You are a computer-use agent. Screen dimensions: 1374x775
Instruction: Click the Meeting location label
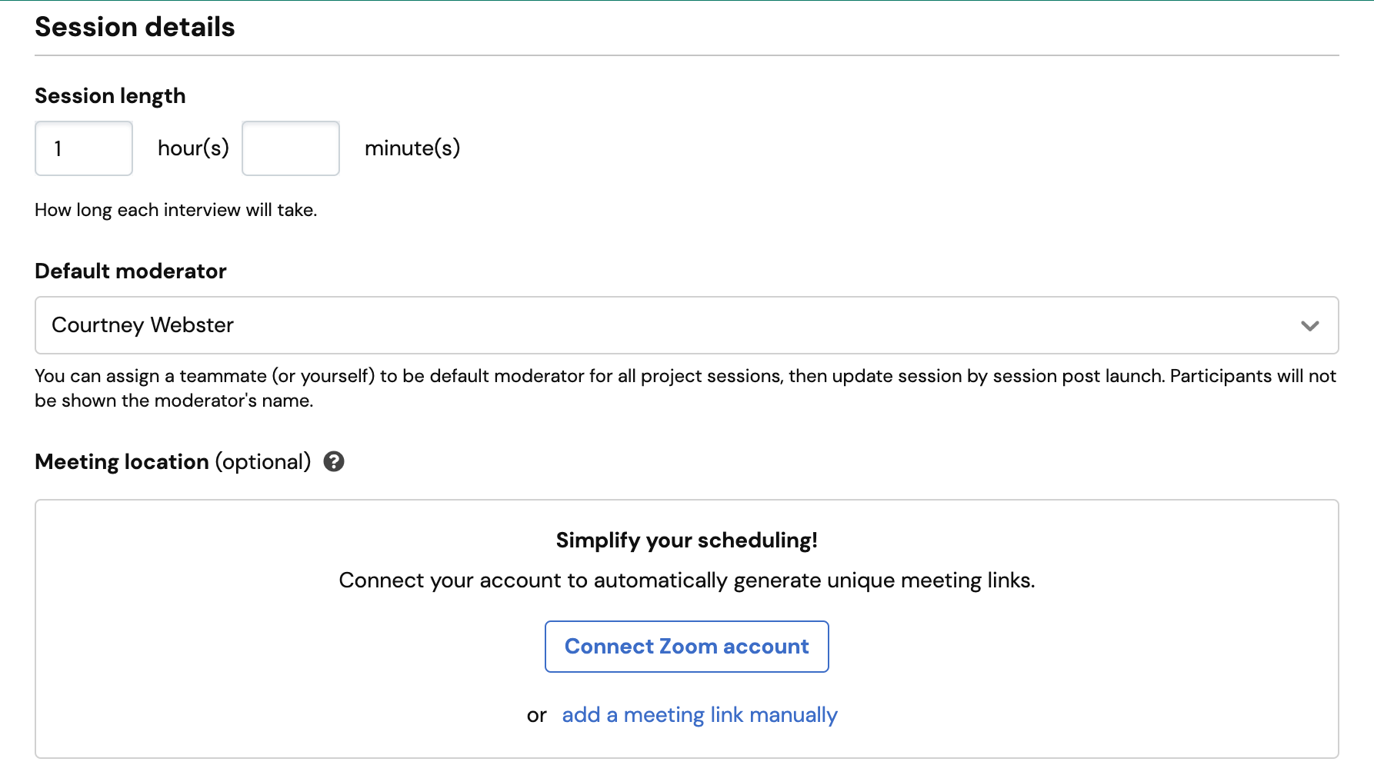click(122, 462)
